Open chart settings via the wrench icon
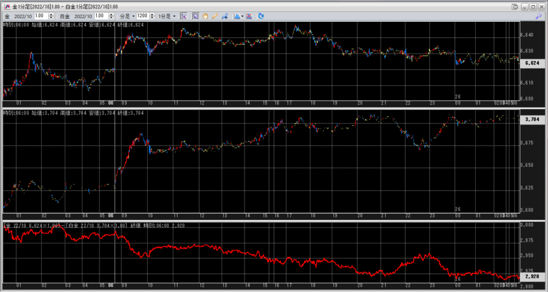Image resolution: width=548 pixels, height=292 pixels. (538, 16)
